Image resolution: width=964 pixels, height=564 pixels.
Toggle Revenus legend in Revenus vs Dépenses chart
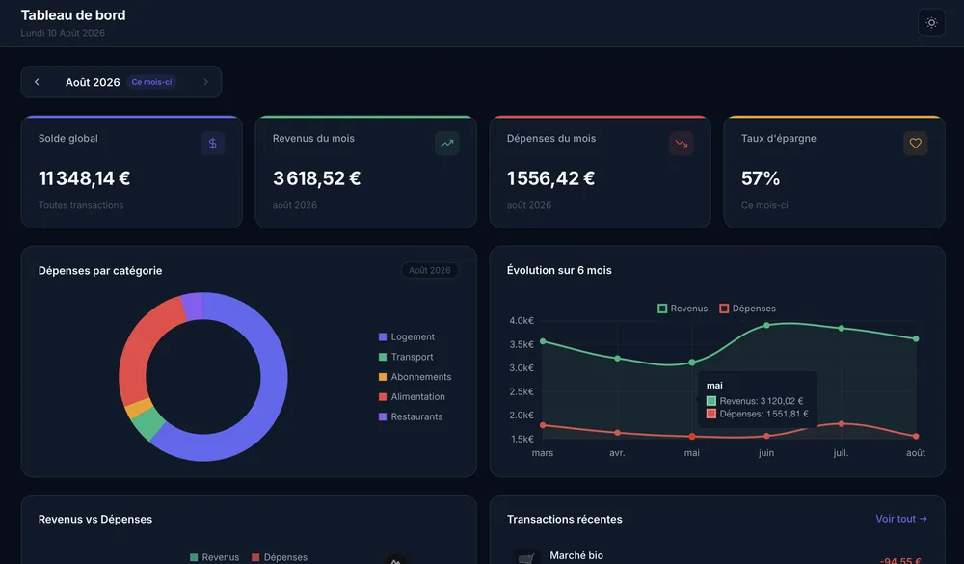tap(214, 557)
